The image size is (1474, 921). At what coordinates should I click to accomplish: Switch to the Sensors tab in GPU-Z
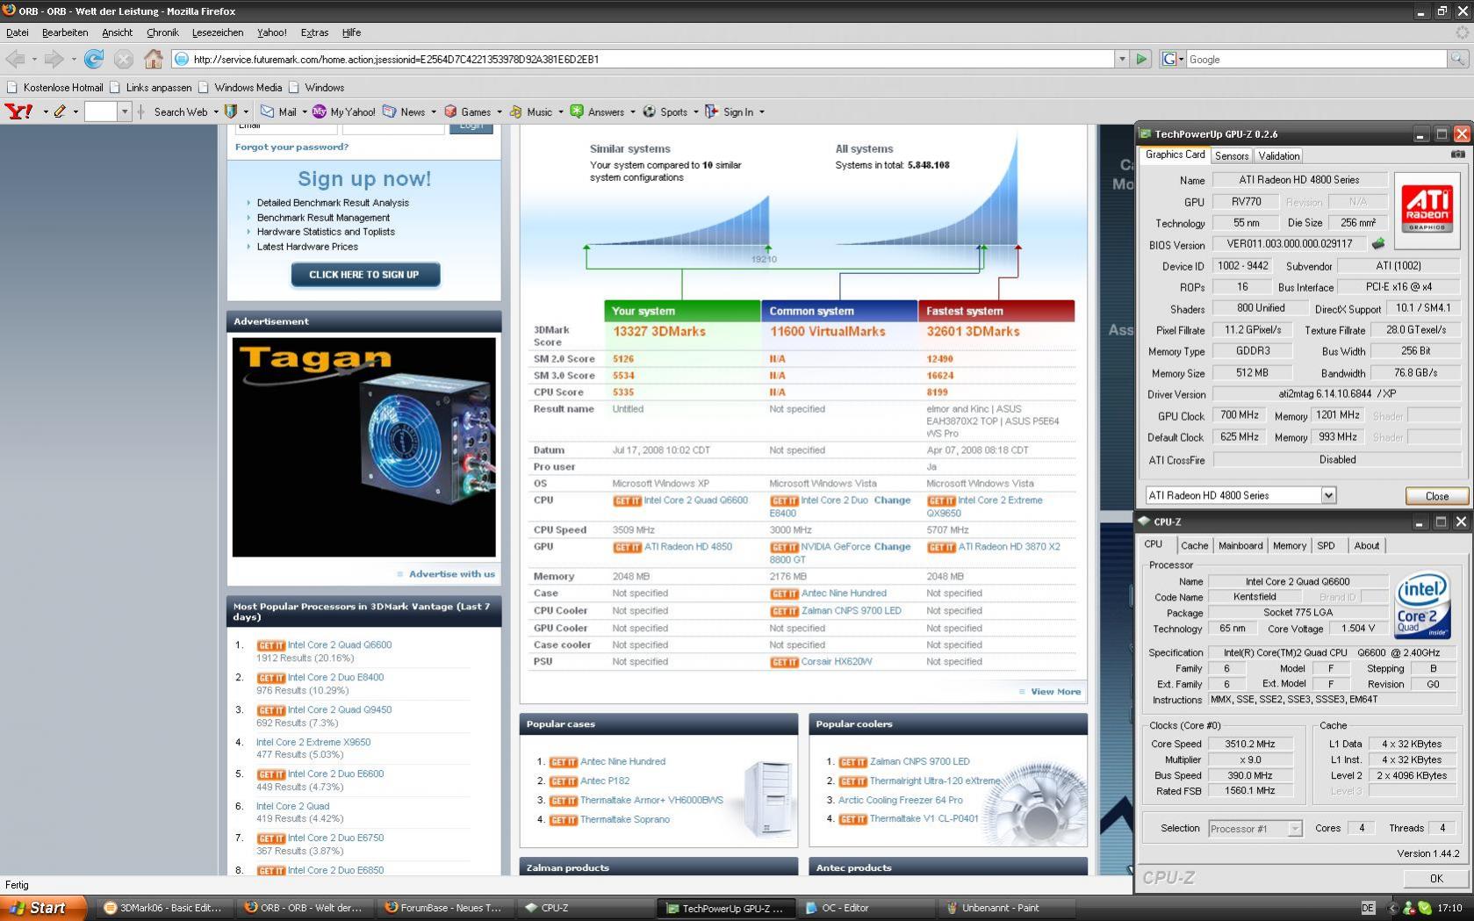(1232, 155)
